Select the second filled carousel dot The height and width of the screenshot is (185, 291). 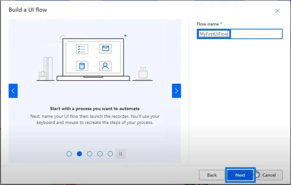point(79,154)
